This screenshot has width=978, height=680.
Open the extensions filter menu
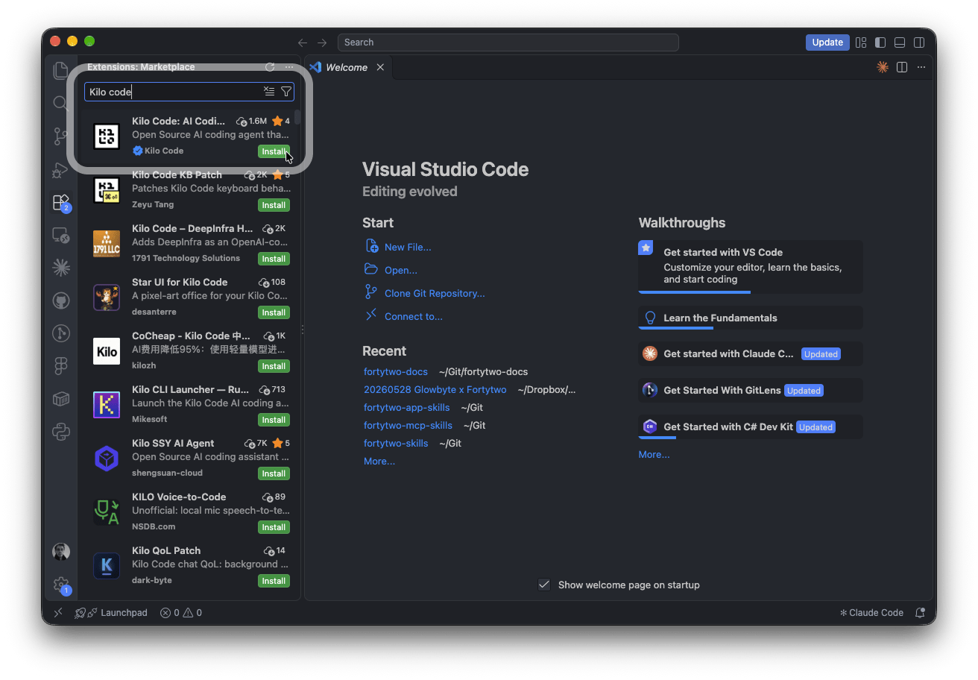pos(286,92)
